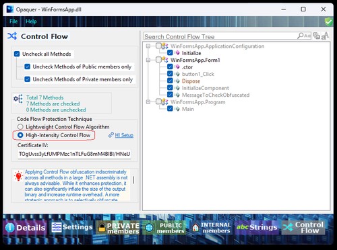This screenshot has width=337, height=250.
Task: Select the button1_Click label
Action: click(x=198, y=74)
